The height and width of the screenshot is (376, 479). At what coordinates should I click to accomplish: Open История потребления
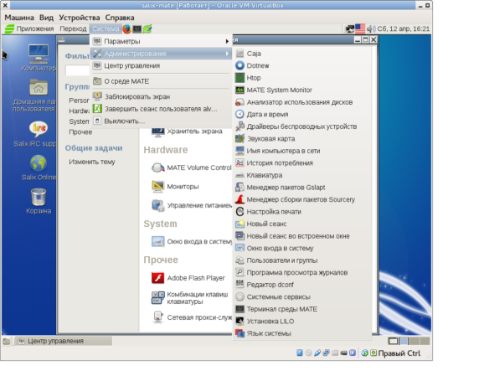tap(301, 163)
